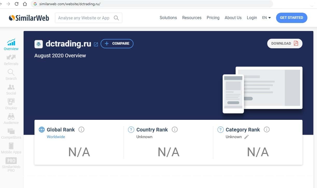
Task: Click Unknown under Category Rank
Action: 234,137
